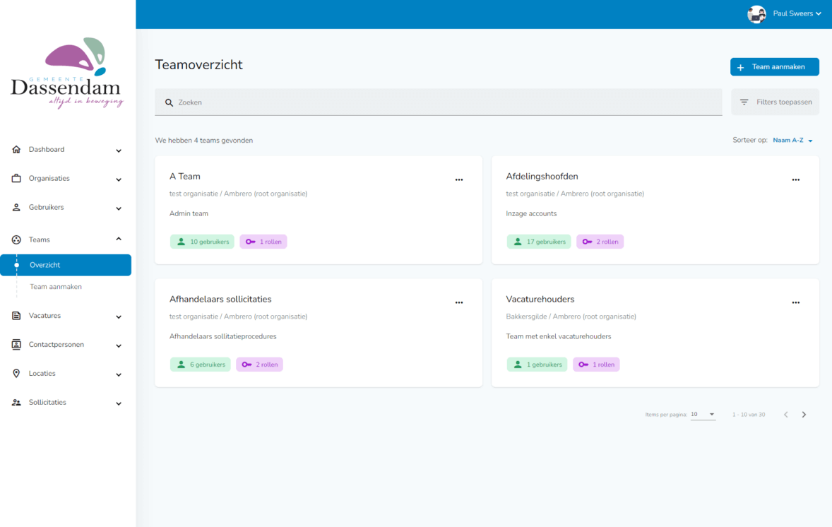
Task: Open three-dot menu on A Team card
Action: coord(459,180)
